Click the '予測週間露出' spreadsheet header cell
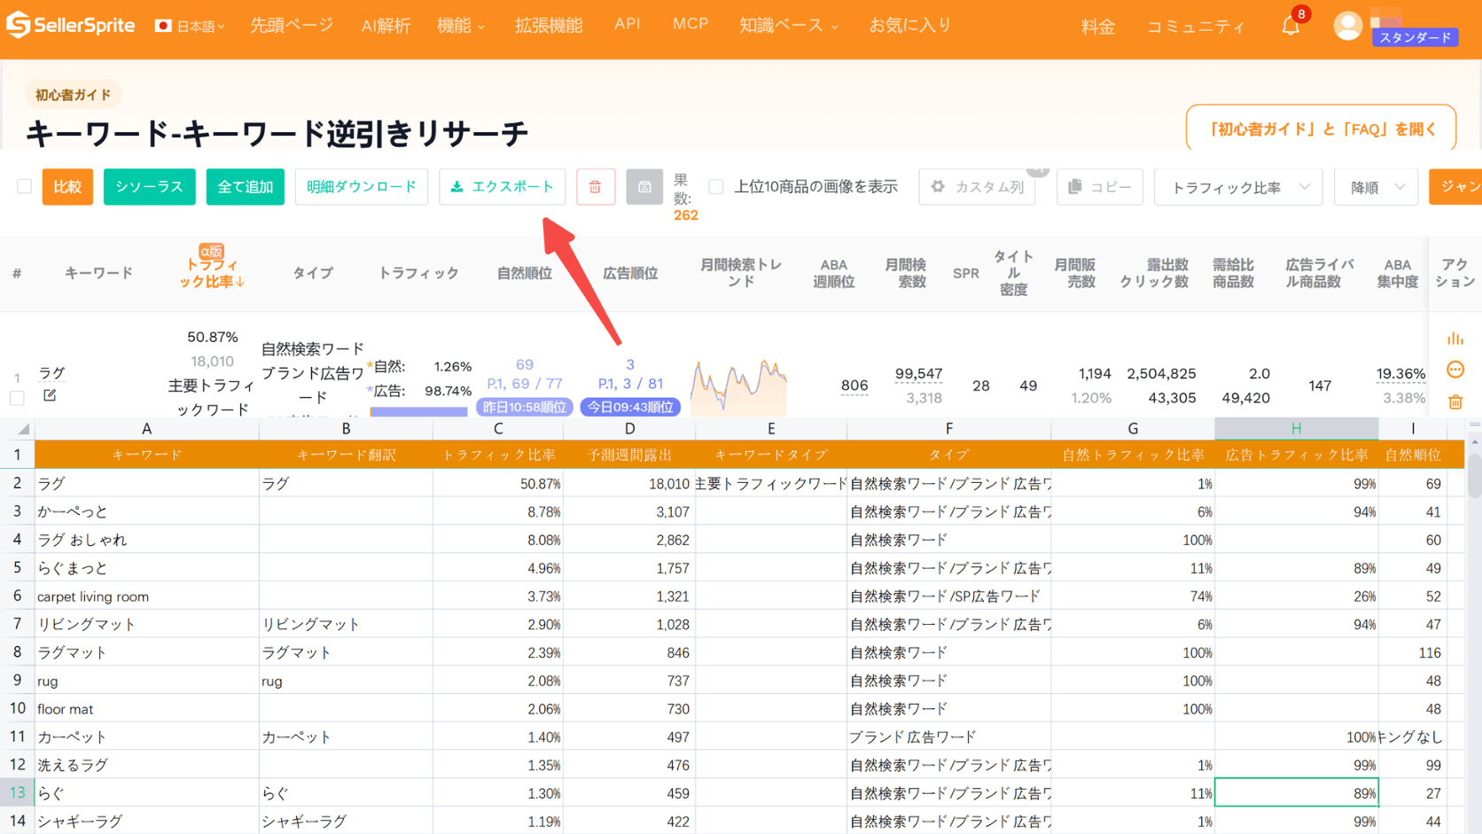 629,455
